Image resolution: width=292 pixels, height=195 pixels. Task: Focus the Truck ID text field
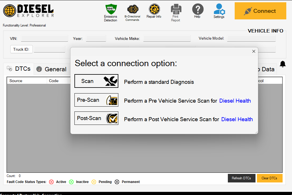click(x=50, y=49)
